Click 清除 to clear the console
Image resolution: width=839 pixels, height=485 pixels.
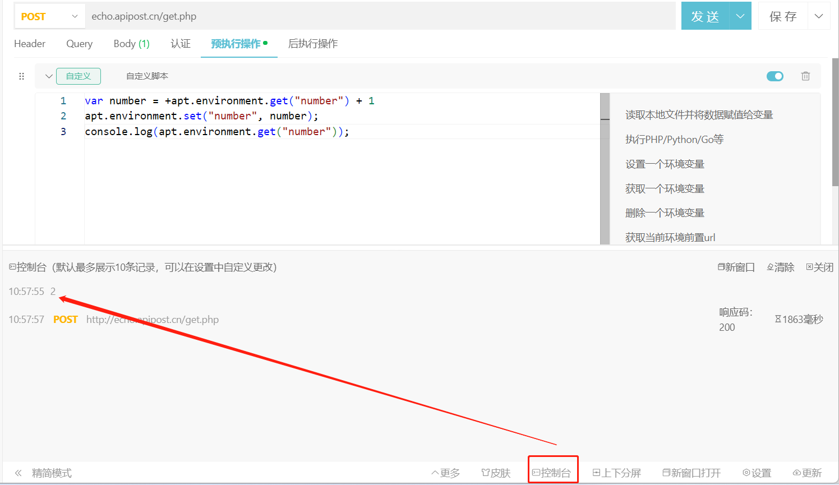781,267
